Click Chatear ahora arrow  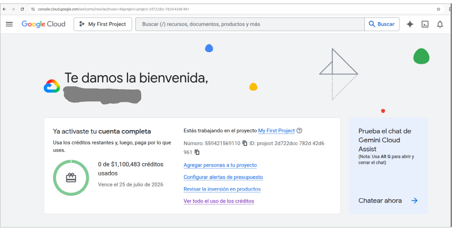414,201
